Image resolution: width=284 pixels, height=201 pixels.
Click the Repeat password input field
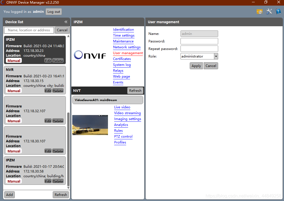coord(199,49)
